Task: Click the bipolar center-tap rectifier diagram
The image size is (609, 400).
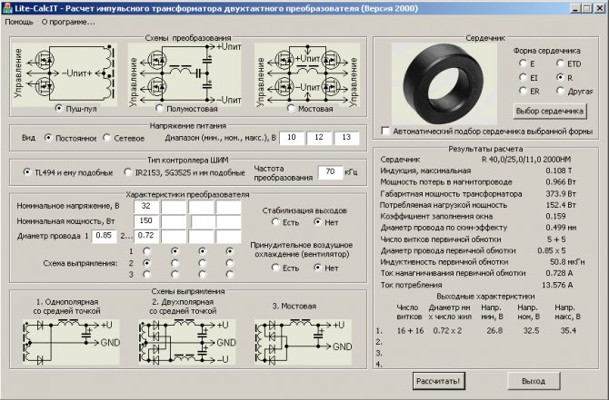Action: coord(187,342)
